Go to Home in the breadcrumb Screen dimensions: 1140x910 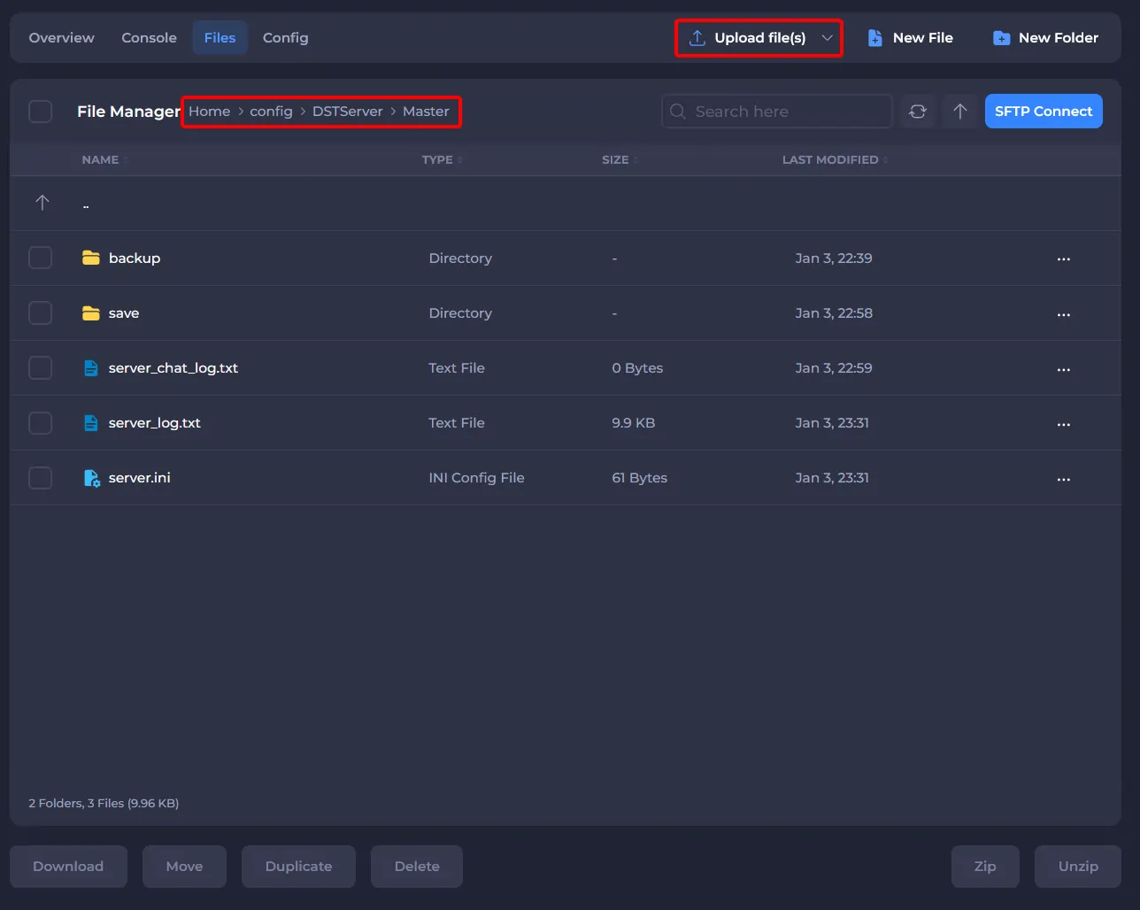(209, 112)
